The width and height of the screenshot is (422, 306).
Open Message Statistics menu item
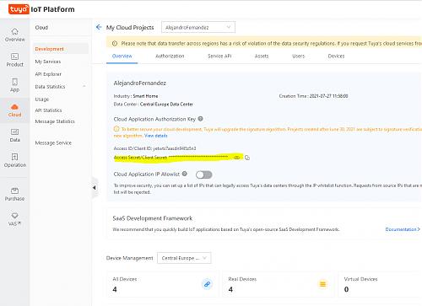[55, 121]
